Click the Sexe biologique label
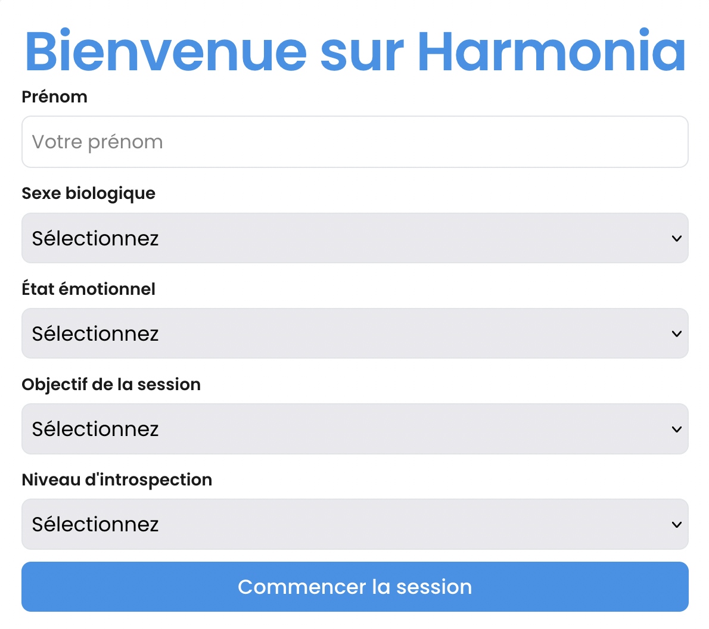This screenshot has width=709, height=629. point(88,193)
